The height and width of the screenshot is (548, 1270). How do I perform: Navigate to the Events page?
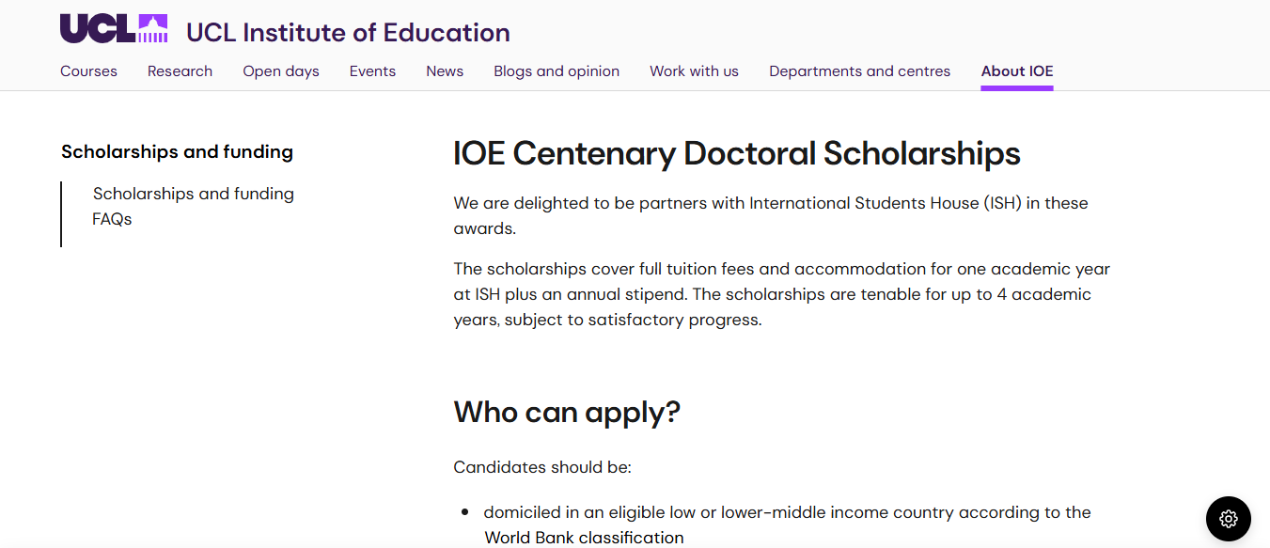click(372, 70)
